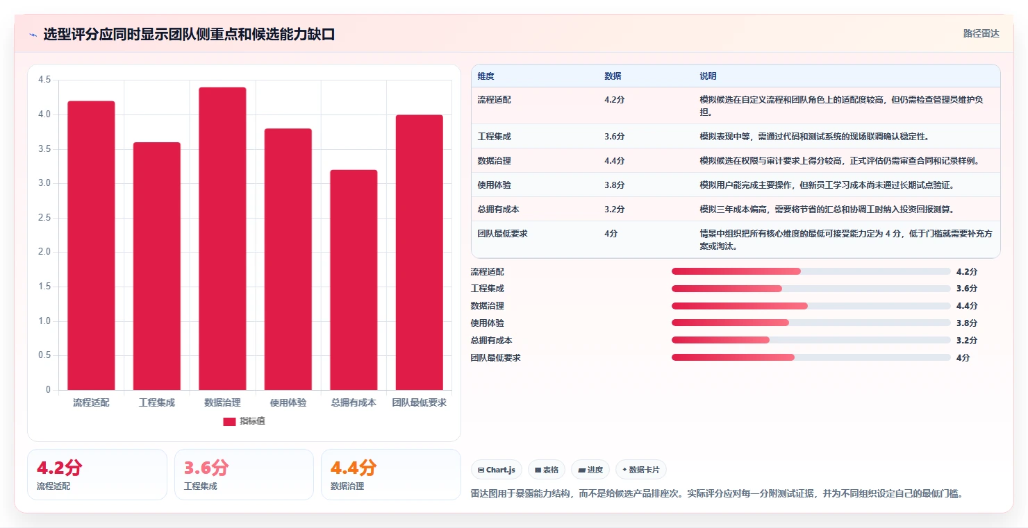Click the 说明 column header
The height and width of the screenshot is (528, 1028).
[708, 76]
